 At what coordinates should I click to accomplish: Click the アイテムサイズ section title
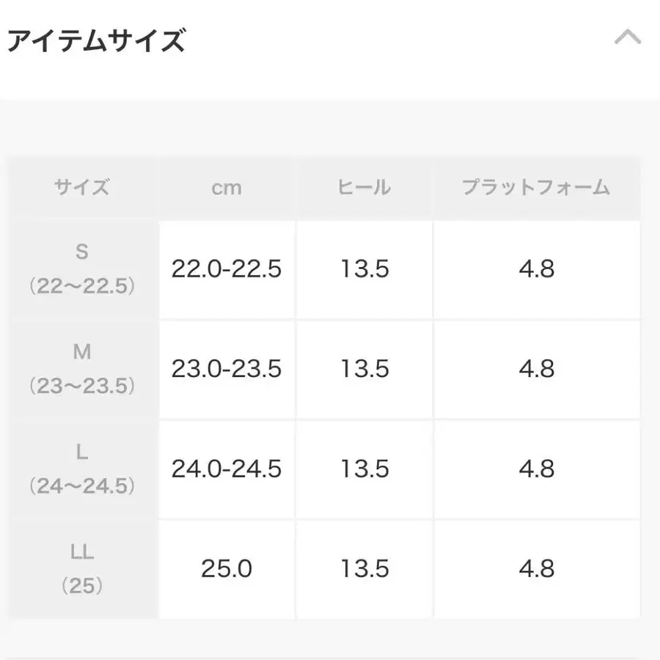[95, 40]
